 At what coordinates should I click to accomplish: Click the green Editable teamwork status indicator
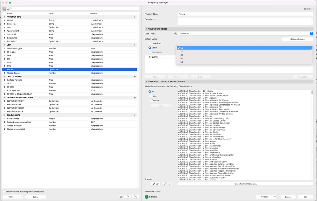point(146,197)
